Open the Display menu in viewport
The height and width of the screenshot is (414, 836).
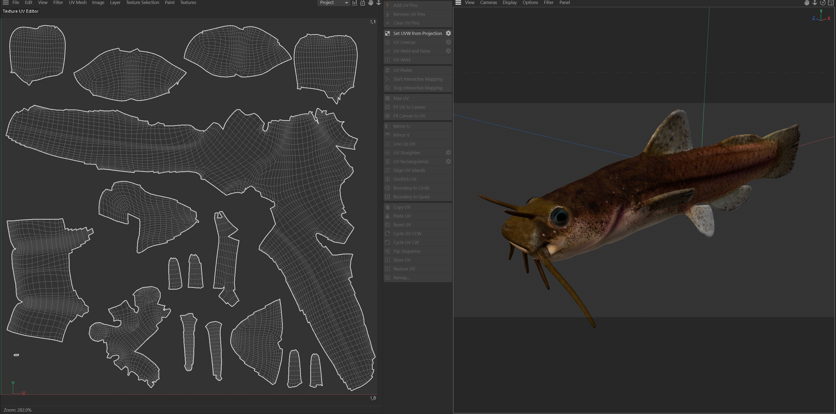click(x=509, y=3)
